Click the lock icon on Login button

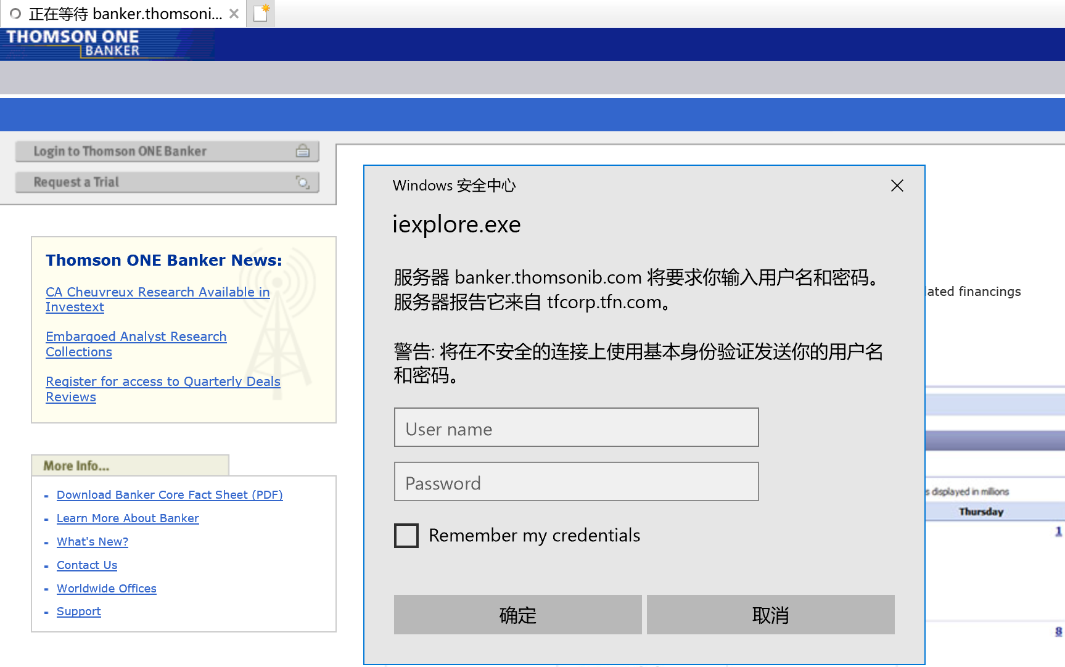303,151
